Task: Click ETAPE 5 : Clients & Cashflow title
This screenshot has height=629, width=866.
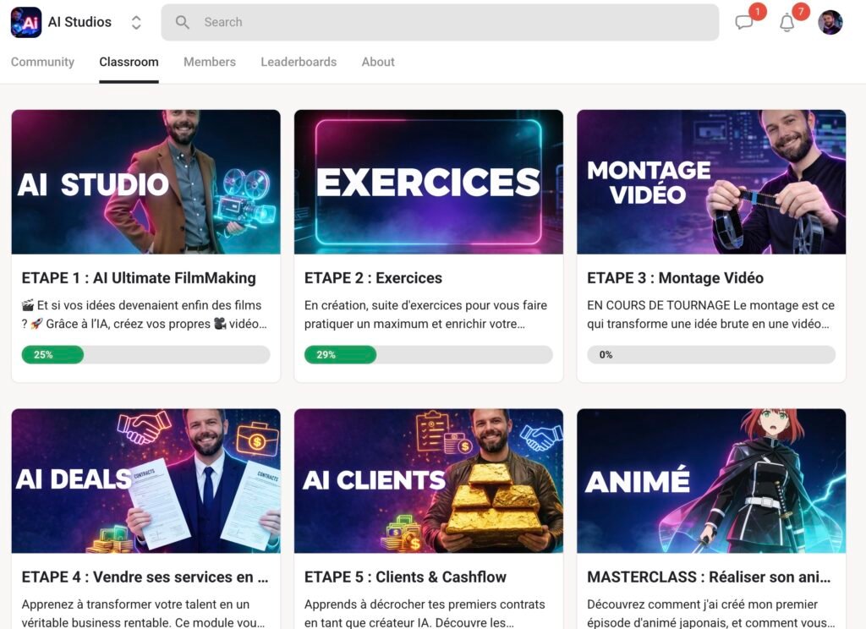Action: (x=405, y=577)
